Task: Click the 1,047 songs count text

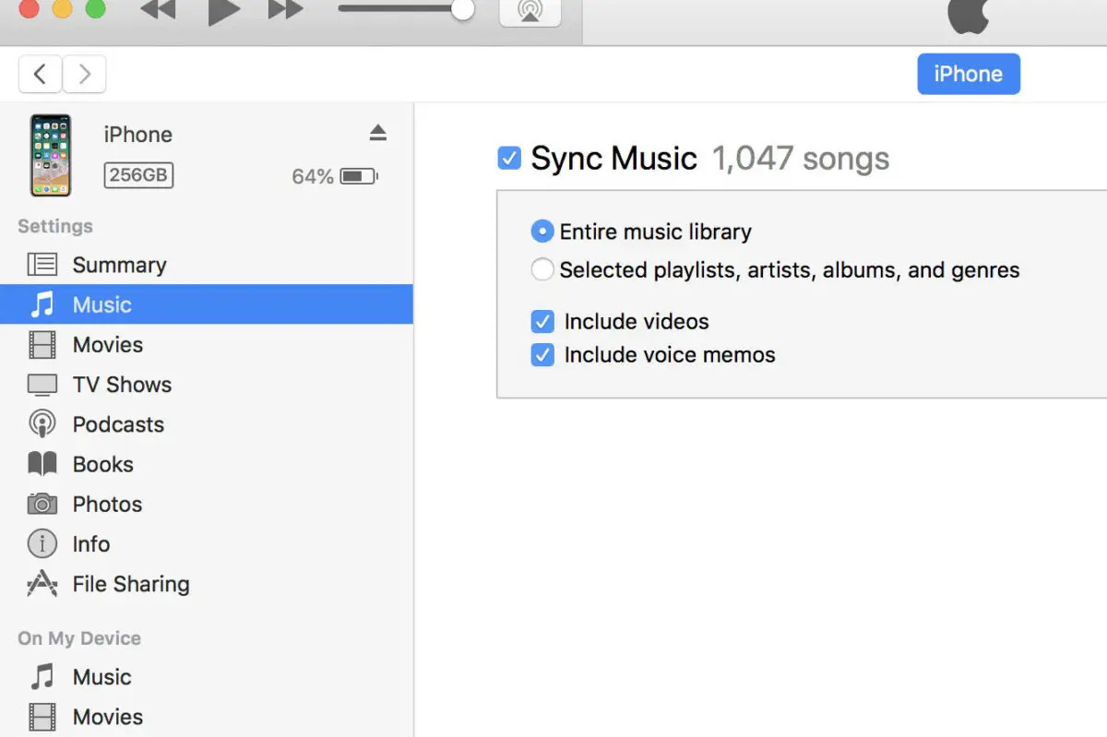Action: click(x=801, y=159)
